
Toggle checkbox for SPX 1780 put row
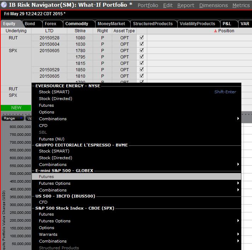tap(142, 50)
